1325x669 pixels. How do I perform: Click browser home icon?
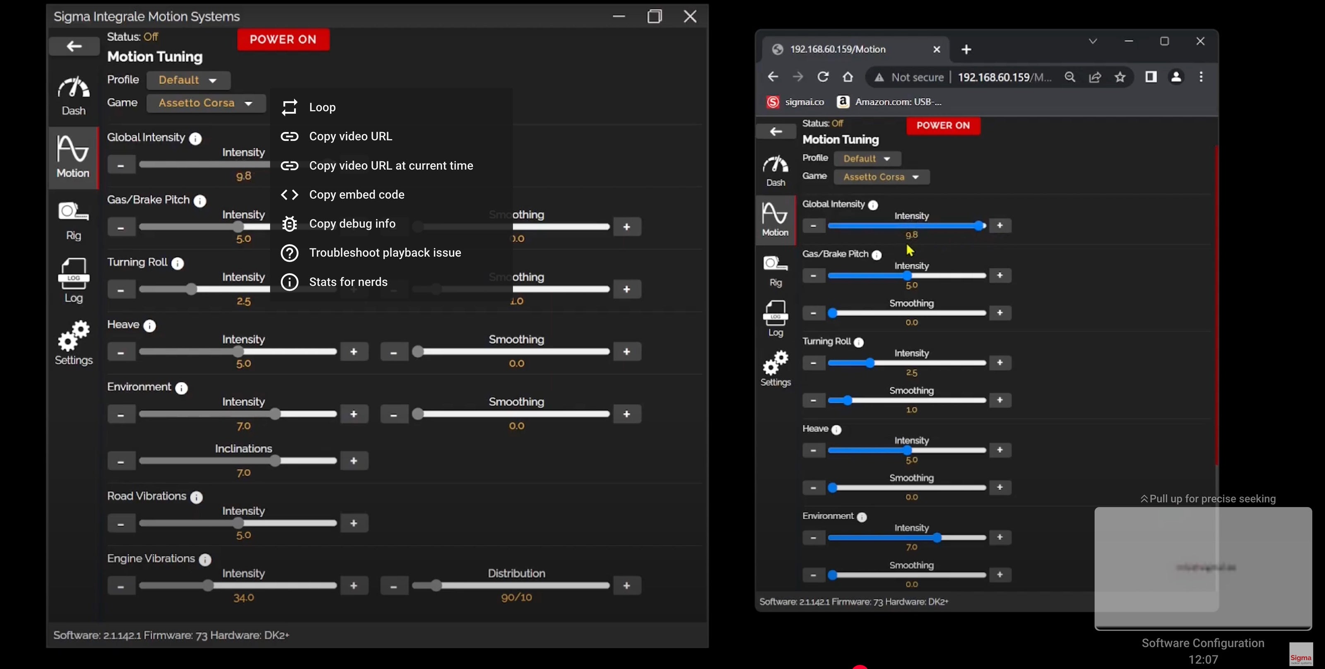click(848, 77)
